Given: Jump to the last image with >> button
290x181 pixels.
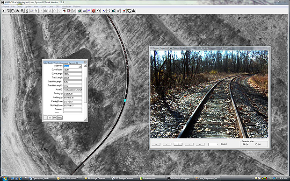Looking at the screenshot, I should pyautogui.click(x=200, y=144).
